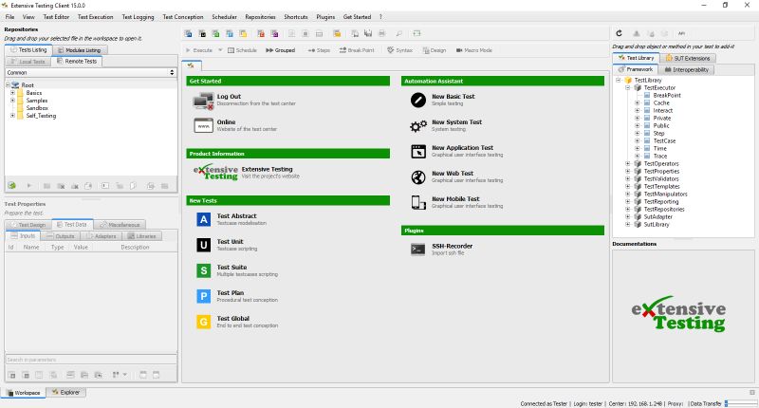Switch to the Miscellaneous tab

[x=120, y=225]
